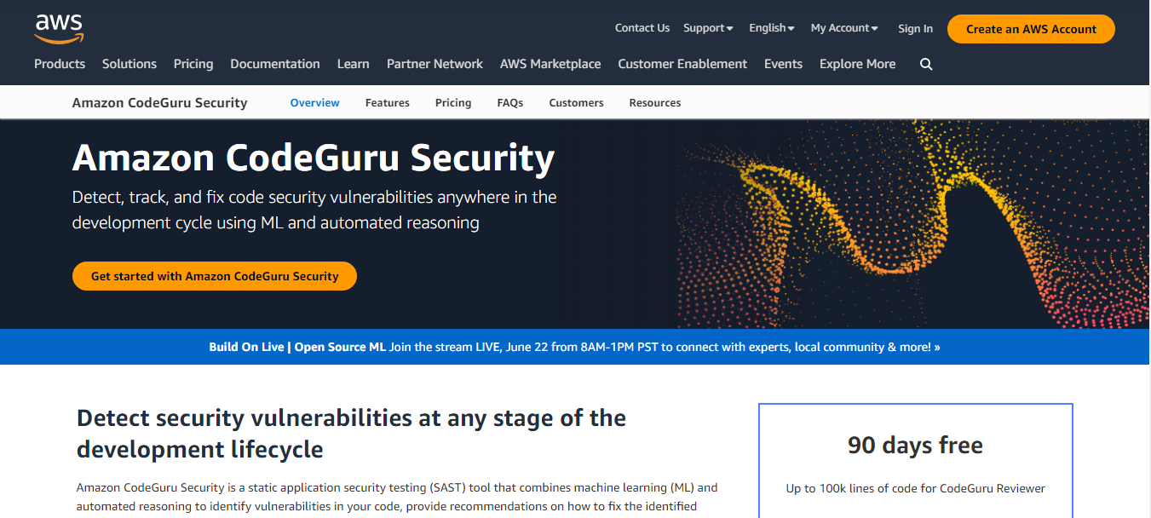1151x518 pixels.
Task: Click the AWS logo
Action: [59, 28]
